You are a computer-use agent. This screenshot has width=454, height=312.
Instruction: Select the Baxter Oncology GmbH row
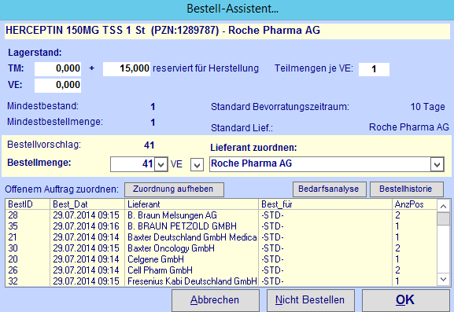[x=221, y=248]
